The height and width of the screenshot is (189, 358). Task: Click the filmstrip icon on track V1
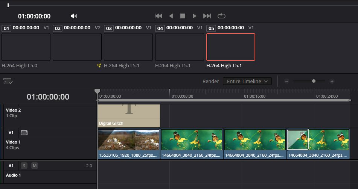[24, 133]
